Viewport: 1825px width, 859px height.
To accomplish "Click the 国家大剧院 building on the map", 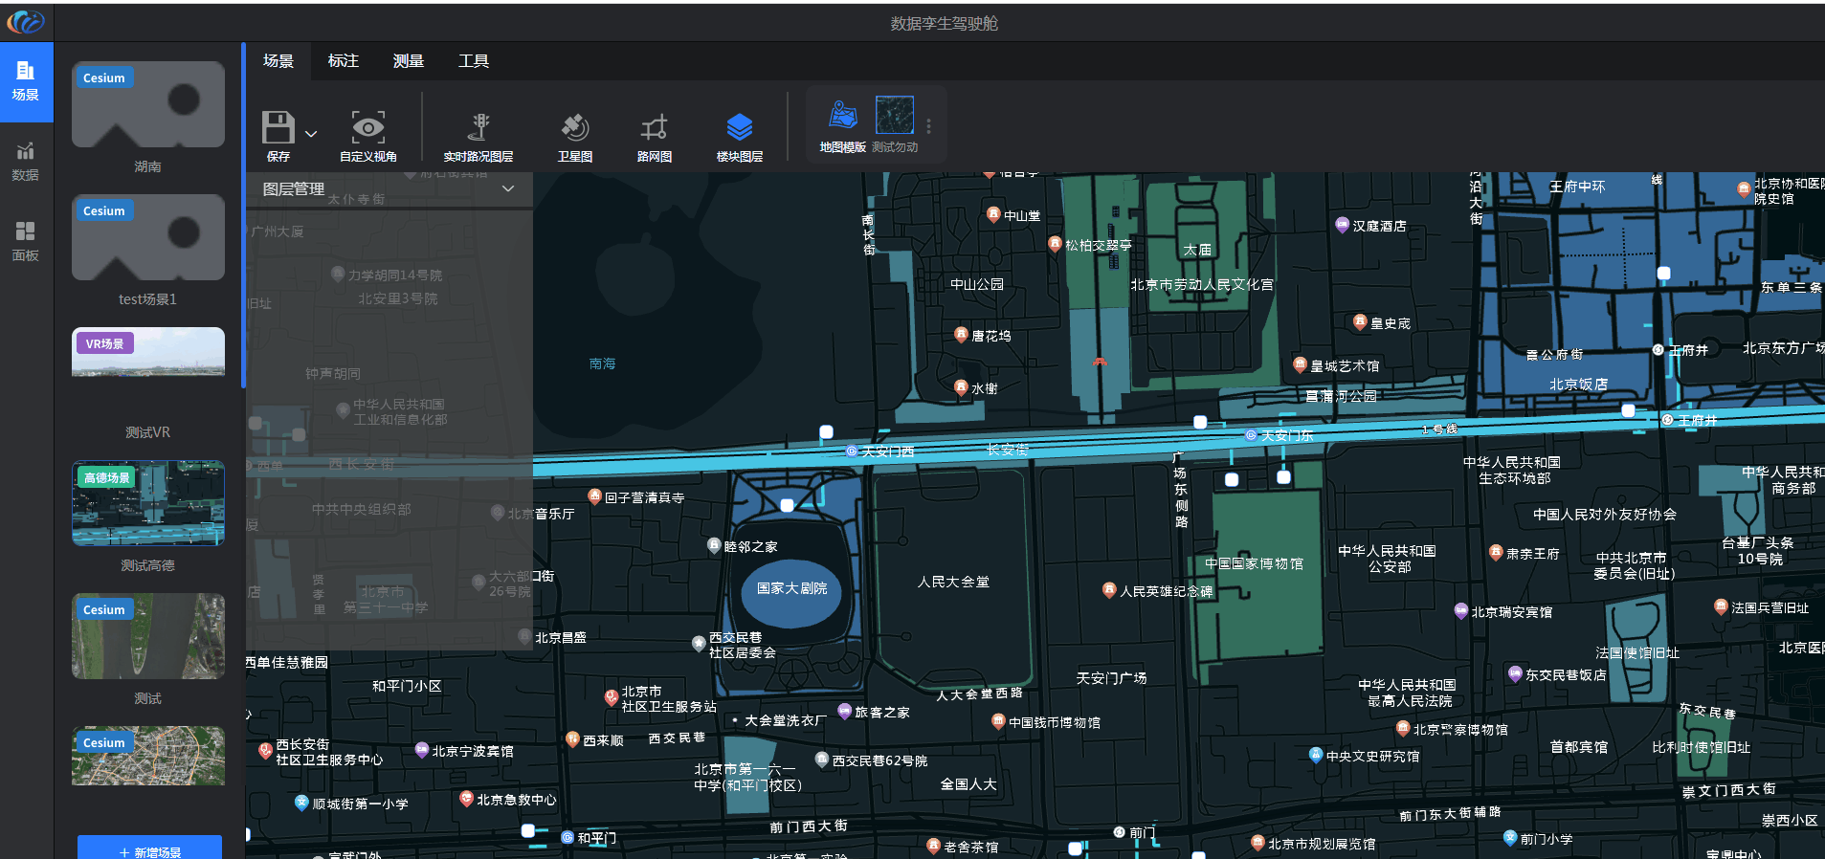I will 791,589.
